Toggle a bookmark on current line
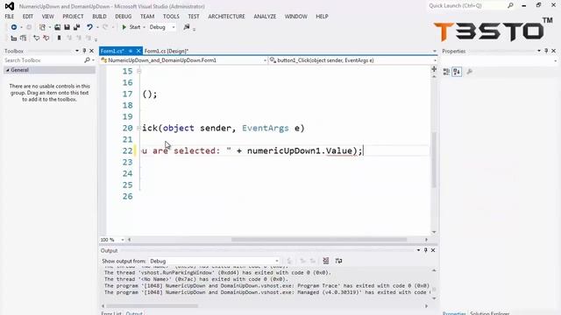The height and width of the screenshot is (315, 561). [59, 38]
